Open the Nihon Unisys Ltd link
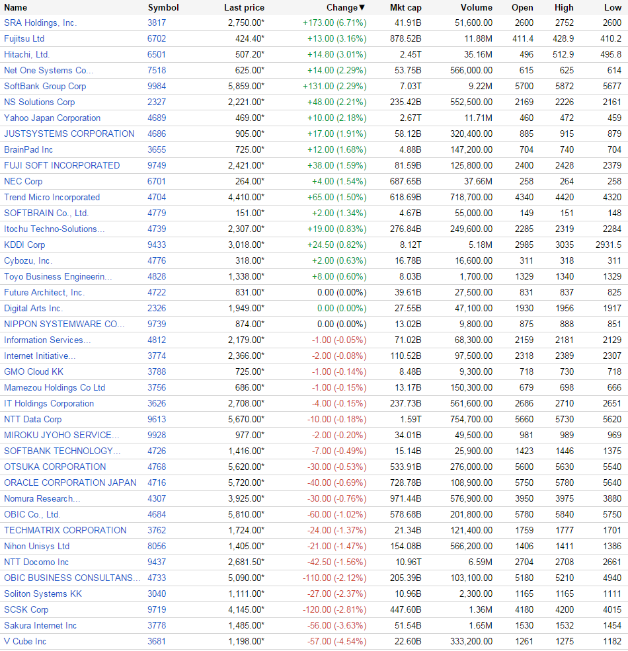The image size is (628, 651). point(36,547)
